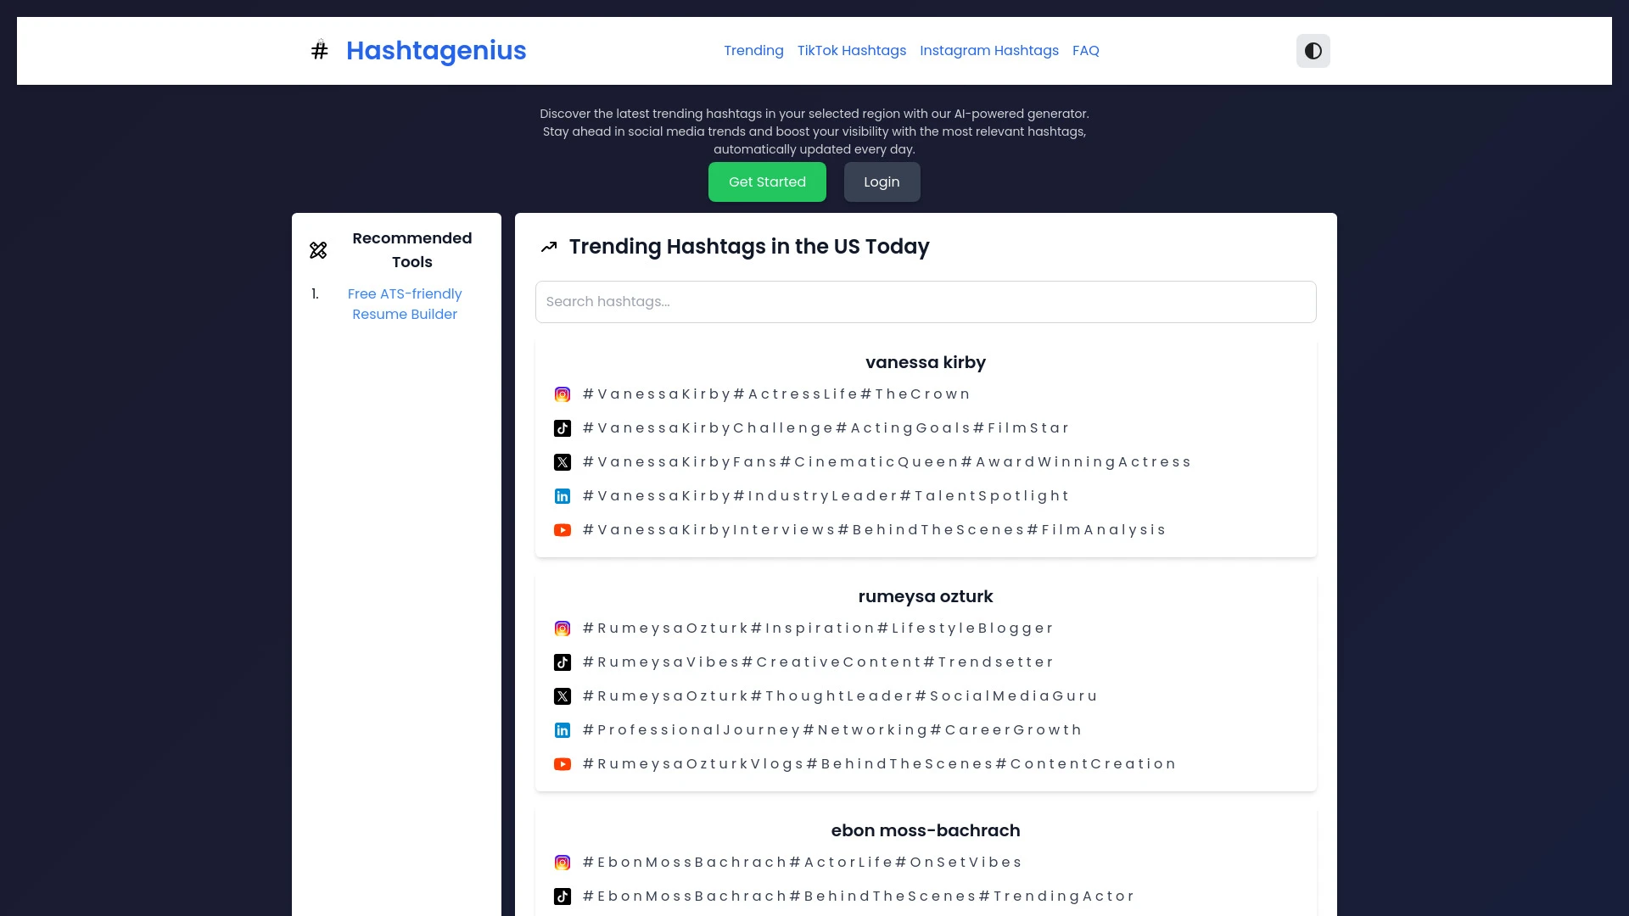Toggle dark mode with the contrast icon
The height and width of the screenshot is (916, 1629).
pyautogui.click(x=1313, y=50)
